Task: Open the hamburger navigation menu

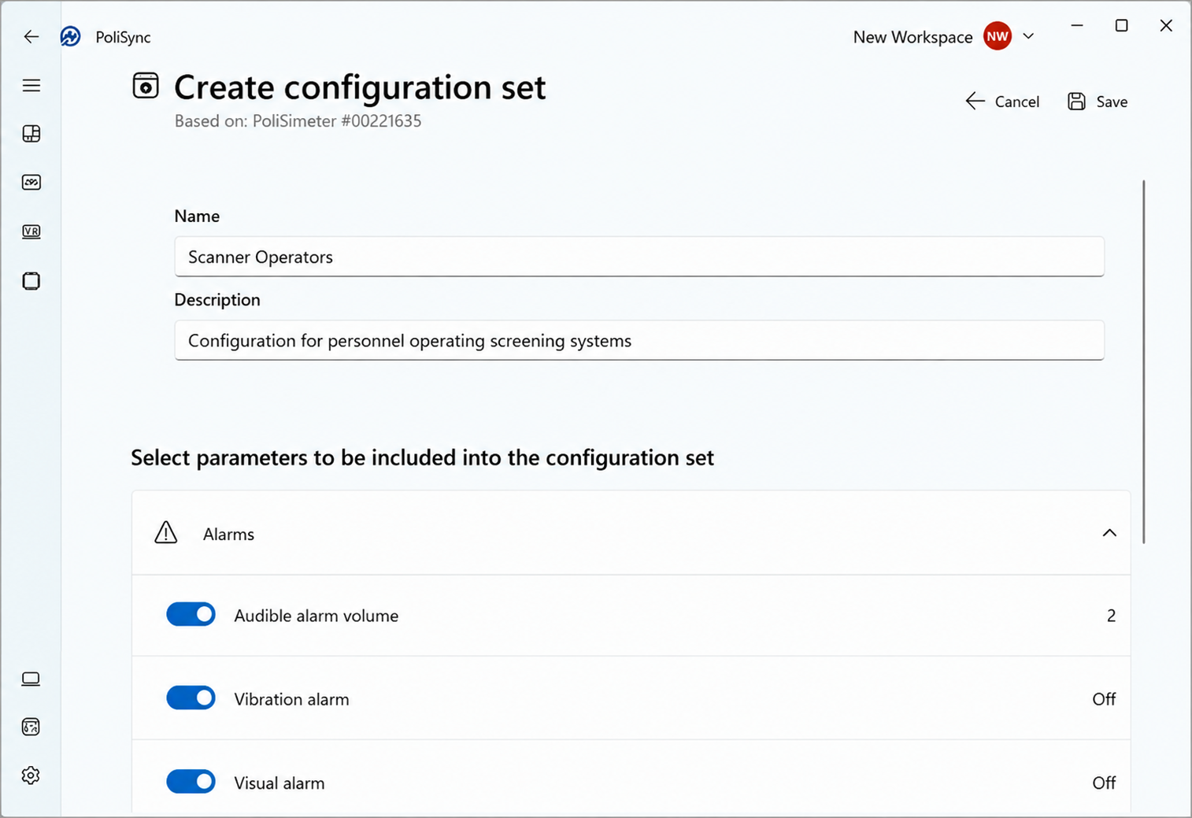Action: pos(31,86)
